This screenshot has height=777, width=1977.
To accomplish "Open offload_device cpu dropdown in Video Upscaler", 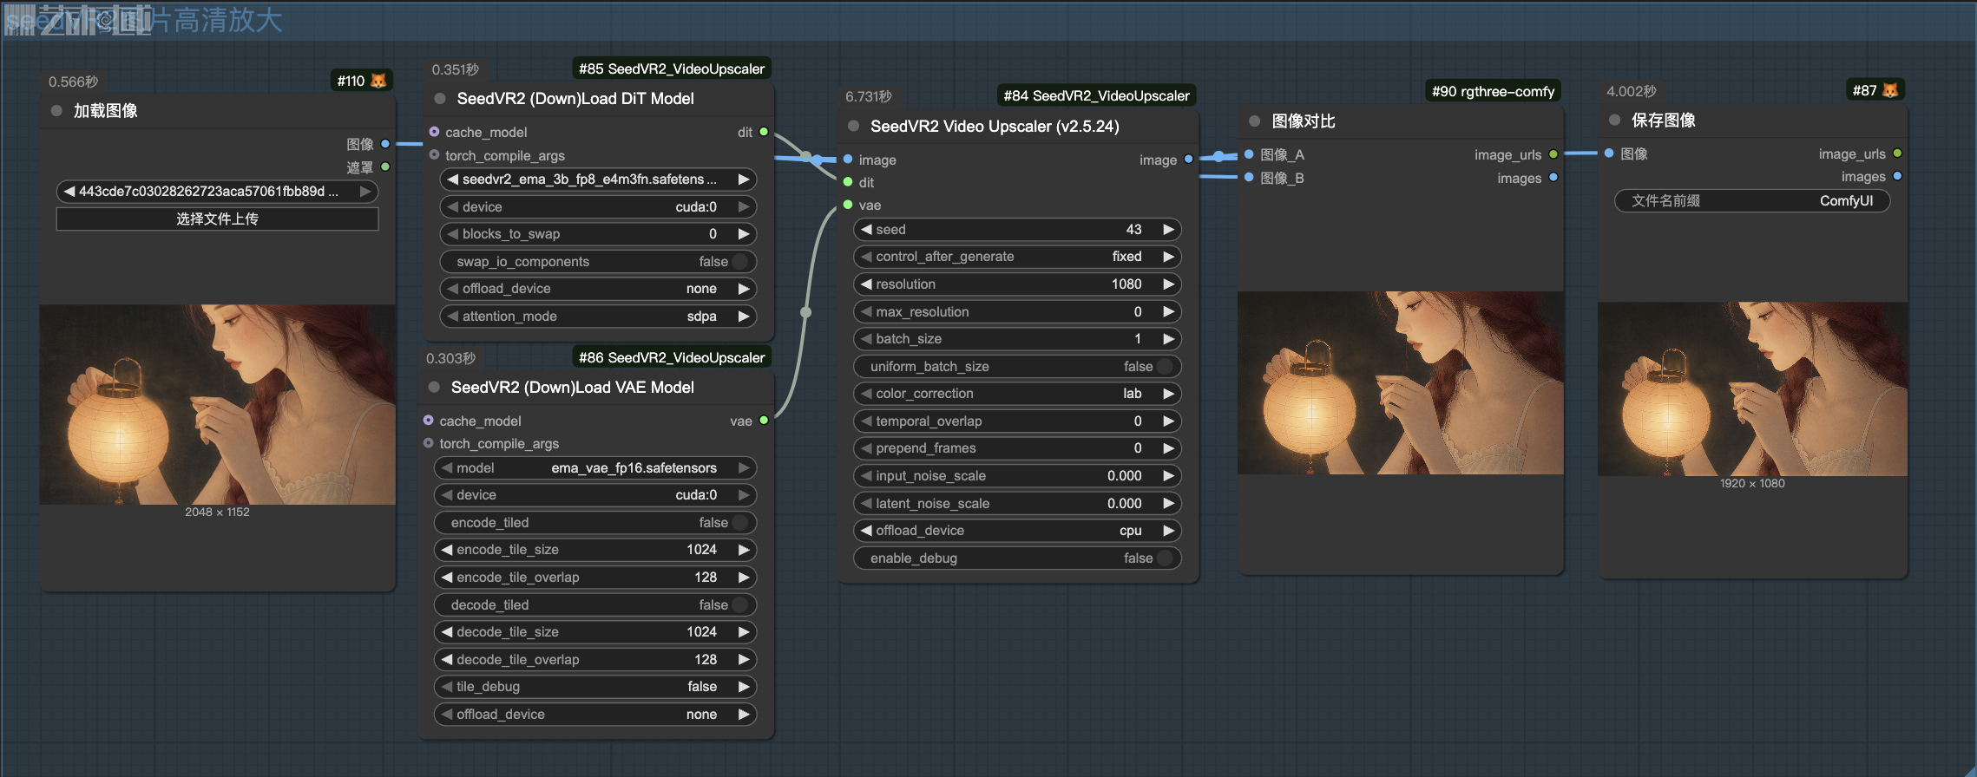I will pyautogui.click(x=1017, y=531).
